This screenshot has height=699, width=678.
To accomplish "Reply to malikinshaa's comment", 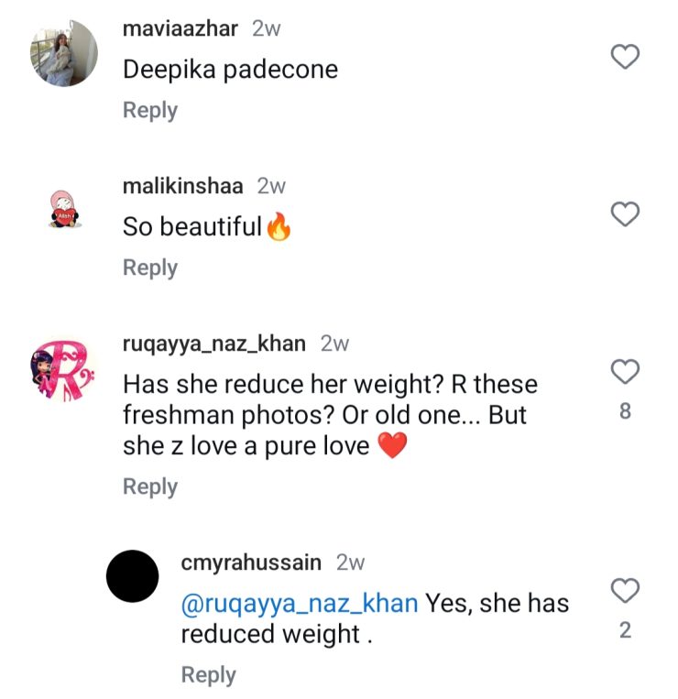I will point(150,268).
